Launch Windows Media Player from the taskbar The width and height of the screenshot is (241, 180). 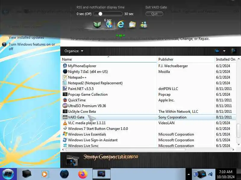coord(45,174)
